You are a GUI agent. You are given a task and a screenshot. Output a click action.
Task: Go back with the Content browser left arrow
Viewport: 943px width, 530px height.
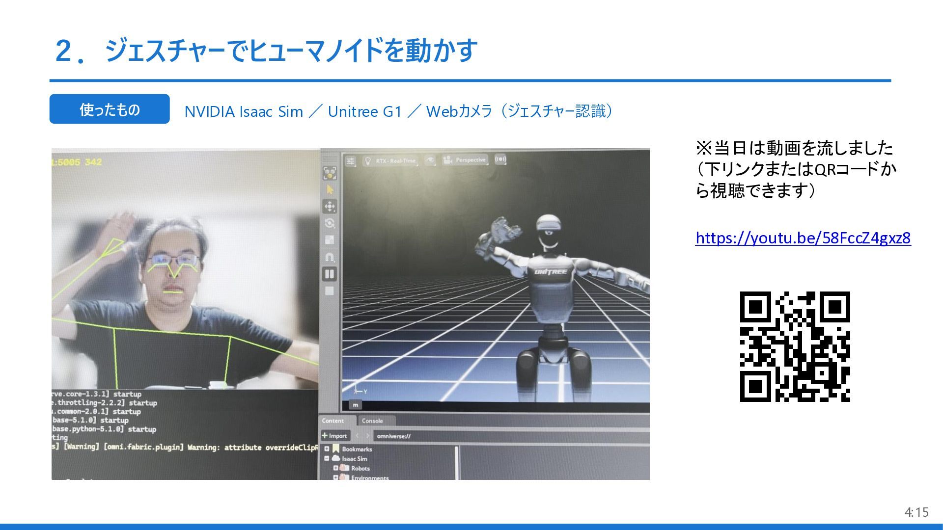click(358, 436)
